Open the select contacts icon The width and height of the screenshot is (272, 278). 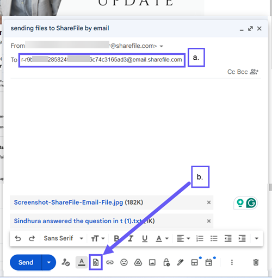[254, 72]
